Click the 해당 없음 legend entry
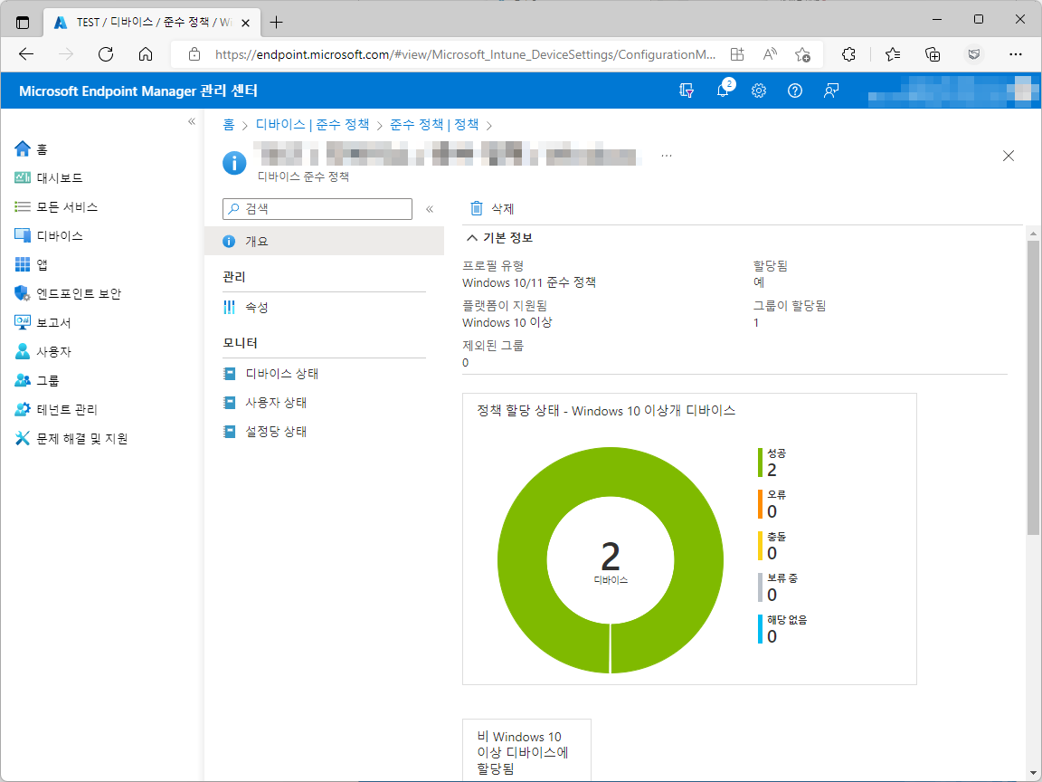This screenshot has height=782, width=1042. coord(782,629)
